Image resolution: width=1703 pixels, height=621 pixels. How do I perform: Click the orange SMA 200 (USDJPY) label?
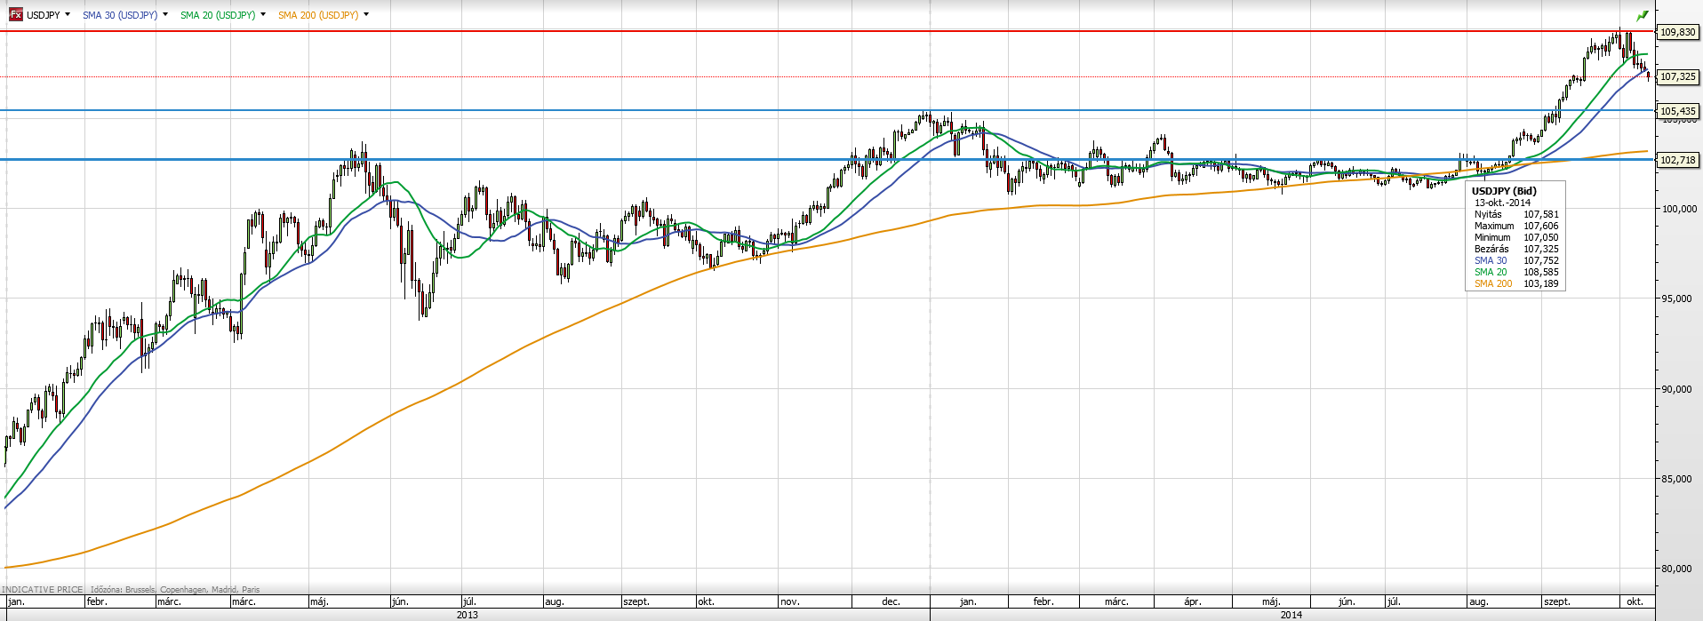(318, 15)
